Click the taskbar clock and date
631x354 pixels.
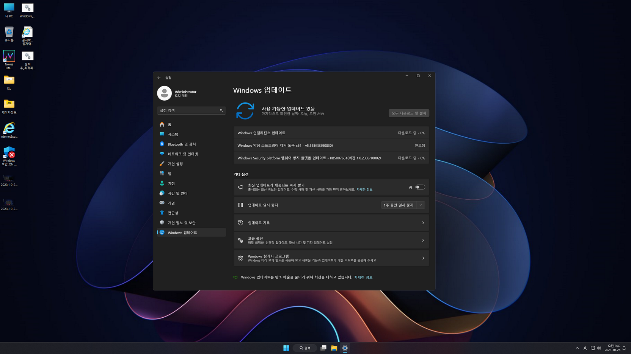613,348
